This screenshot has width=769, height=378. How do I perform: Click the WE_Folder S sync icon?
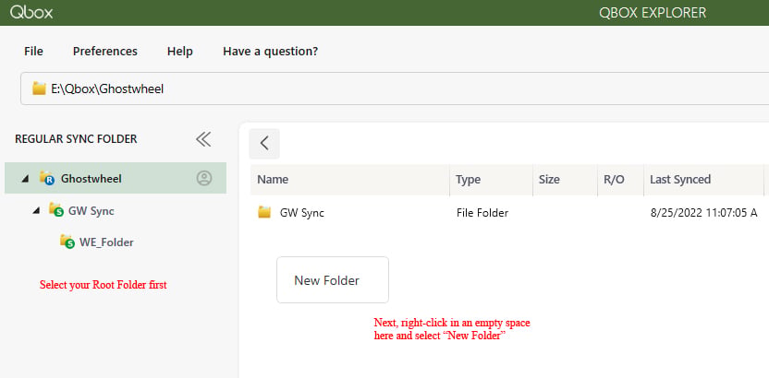67,242
